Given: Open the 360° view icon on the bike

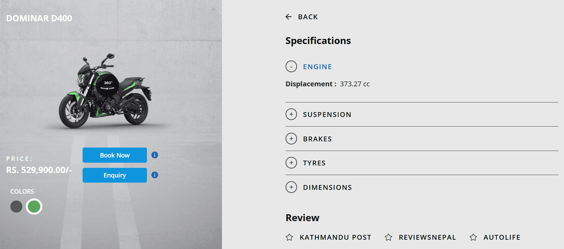Looking at the screenshot, I should (x=108, y=85).
